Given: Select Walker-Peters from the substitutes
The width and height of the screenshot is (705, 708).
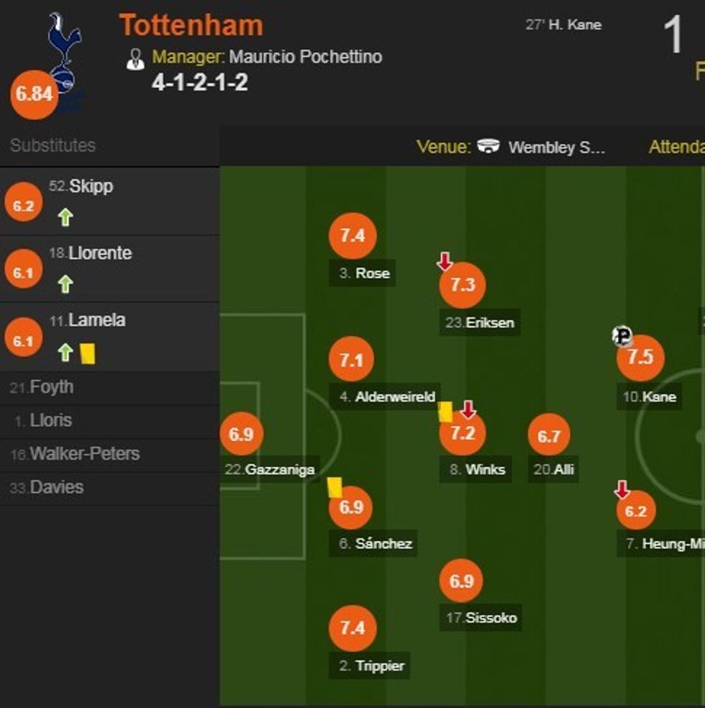Looking at the screenshot, I should pos(84,454).
